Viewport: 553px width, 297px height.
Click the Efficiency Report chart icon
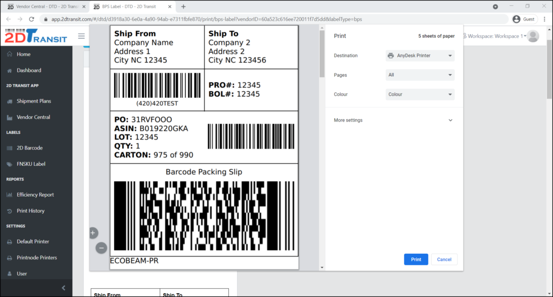[10, 195]
